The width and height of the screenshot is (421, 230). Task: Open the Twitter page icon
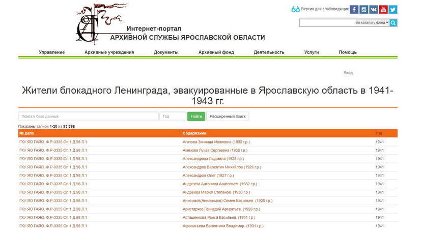pyautogui.click(x=393, y=9)
